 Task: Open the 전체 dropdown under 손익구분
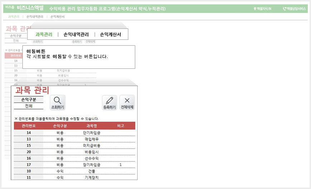click(x=29, y=106)
